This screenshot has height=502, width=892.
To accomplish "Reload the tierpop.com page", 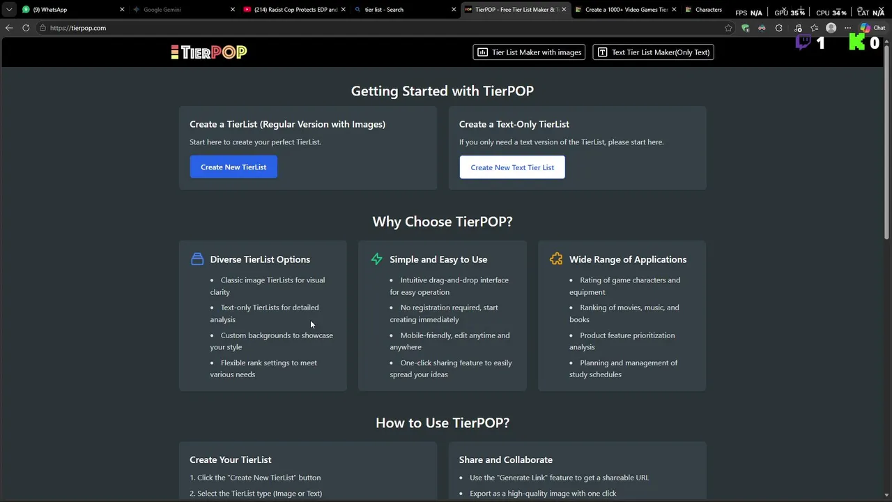I will [26, 28].
